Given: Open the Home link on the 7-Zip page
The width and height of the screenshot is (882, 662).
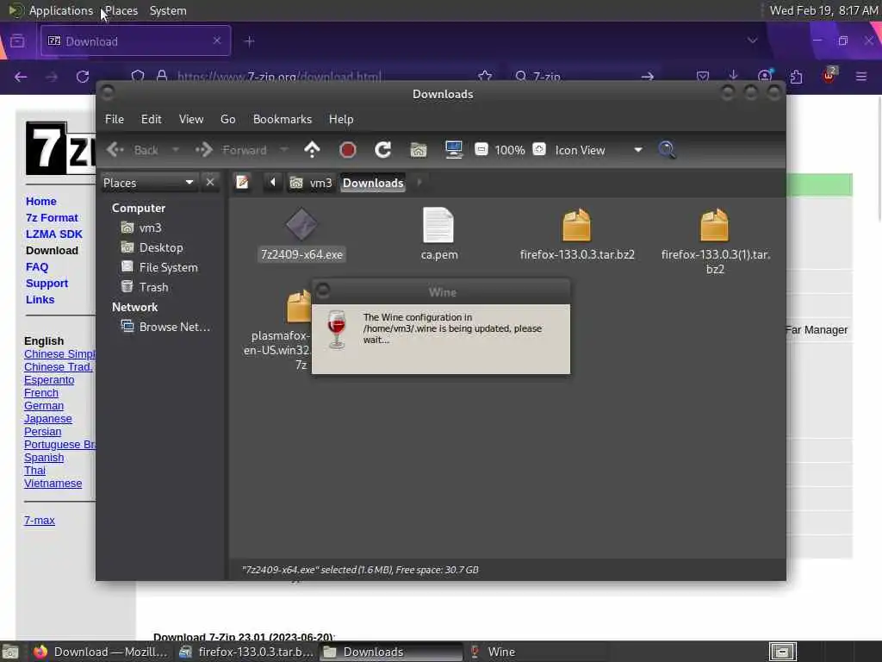Looking at the screenshot, I should pyautogui.click(x=41, y=201).
